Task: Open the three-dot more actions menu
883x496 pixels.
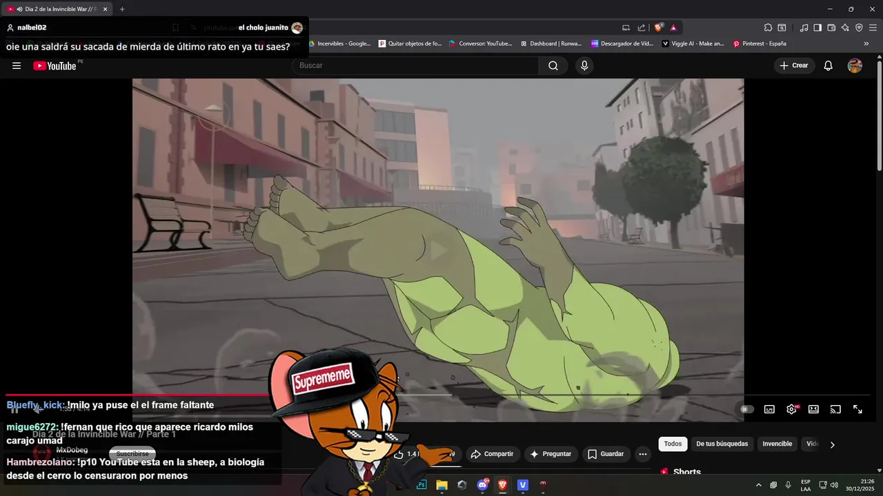Action: coord(643,454)
